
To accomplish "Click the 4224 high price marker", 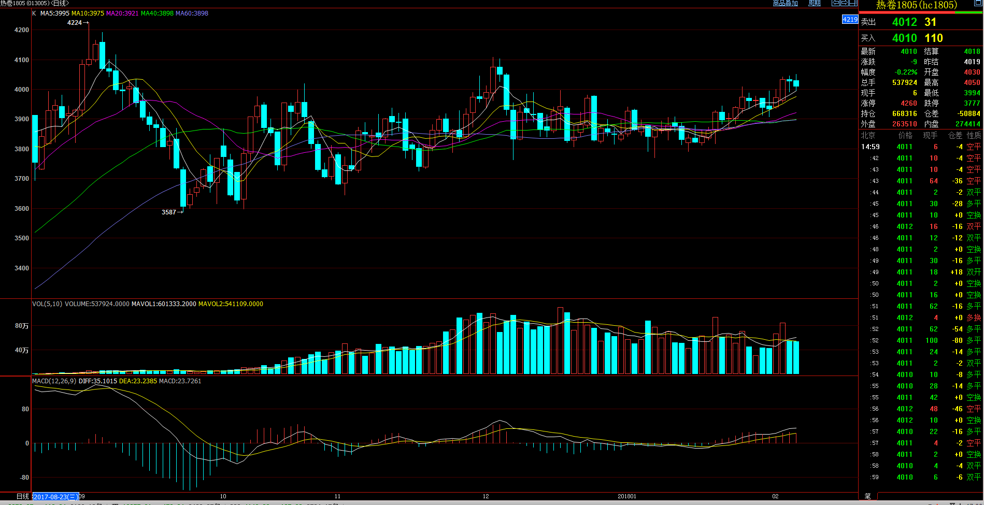I will pyautogui.click(x=75, y=23).
